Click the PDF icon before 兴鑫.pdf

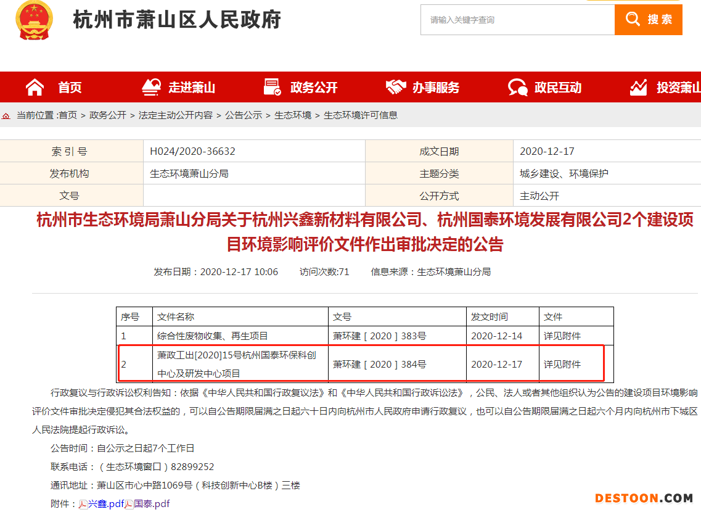tap(83, 504)
